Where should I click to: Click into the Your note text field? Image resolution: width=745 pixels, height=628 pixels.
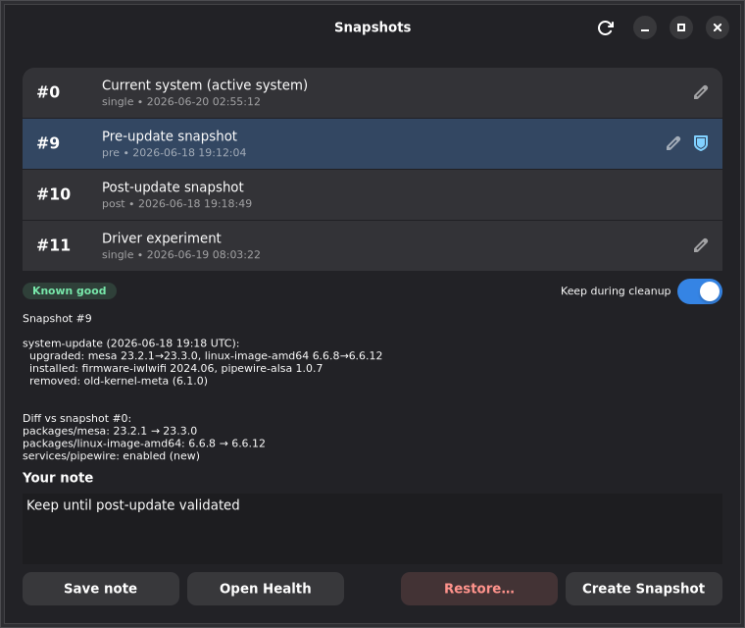[x=372, y=529]
